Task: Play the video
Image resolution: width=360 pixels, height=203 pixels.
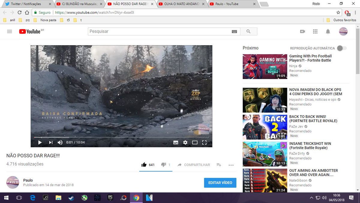Action: (x=40, y=143)
